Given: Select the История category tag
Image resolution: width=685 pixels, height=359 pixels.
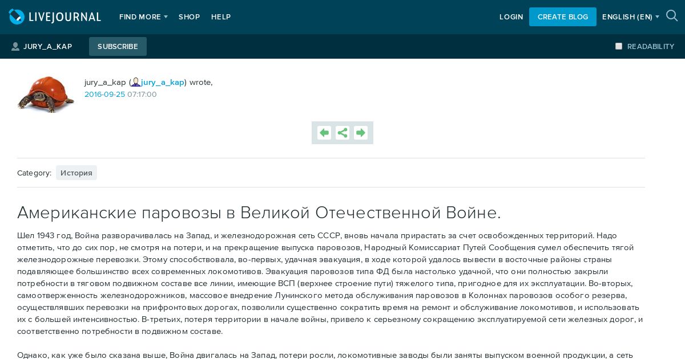Looking at the screenshot, I should point(76,173).
